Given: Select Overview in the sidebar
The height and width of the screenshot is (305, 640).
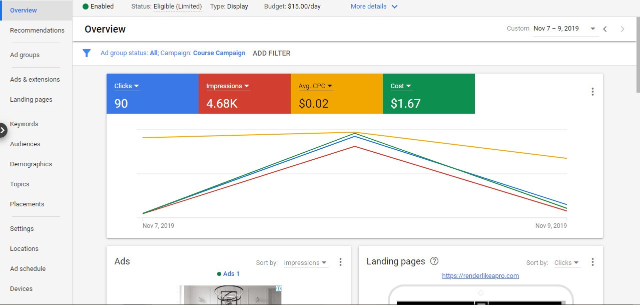Looking at the screenshot, I should 36,10.
